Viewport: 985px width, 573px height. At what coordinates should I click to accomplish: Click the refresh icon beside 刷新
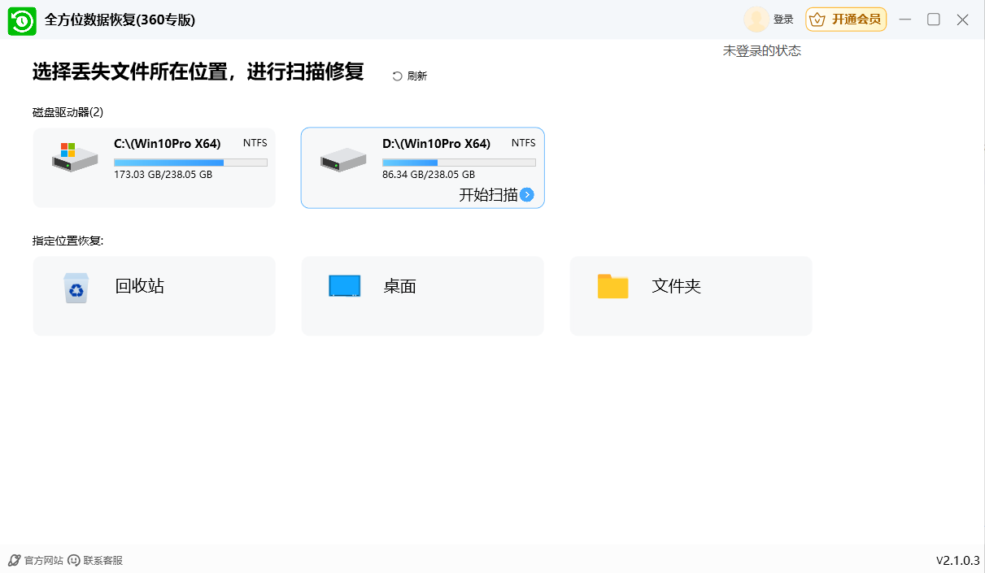click(397, 75)
